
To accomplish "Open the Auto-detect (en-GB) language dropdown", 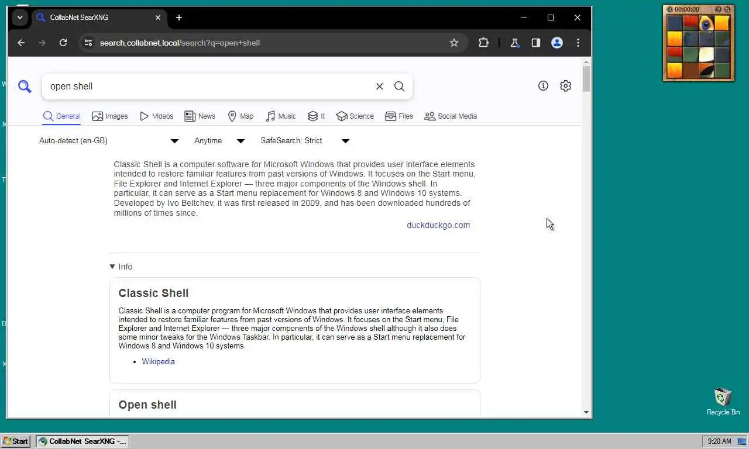I will [x=109, y=141].
